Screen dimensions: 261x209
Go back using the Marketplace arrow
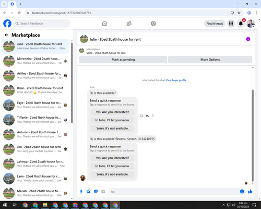click(6, 35)
